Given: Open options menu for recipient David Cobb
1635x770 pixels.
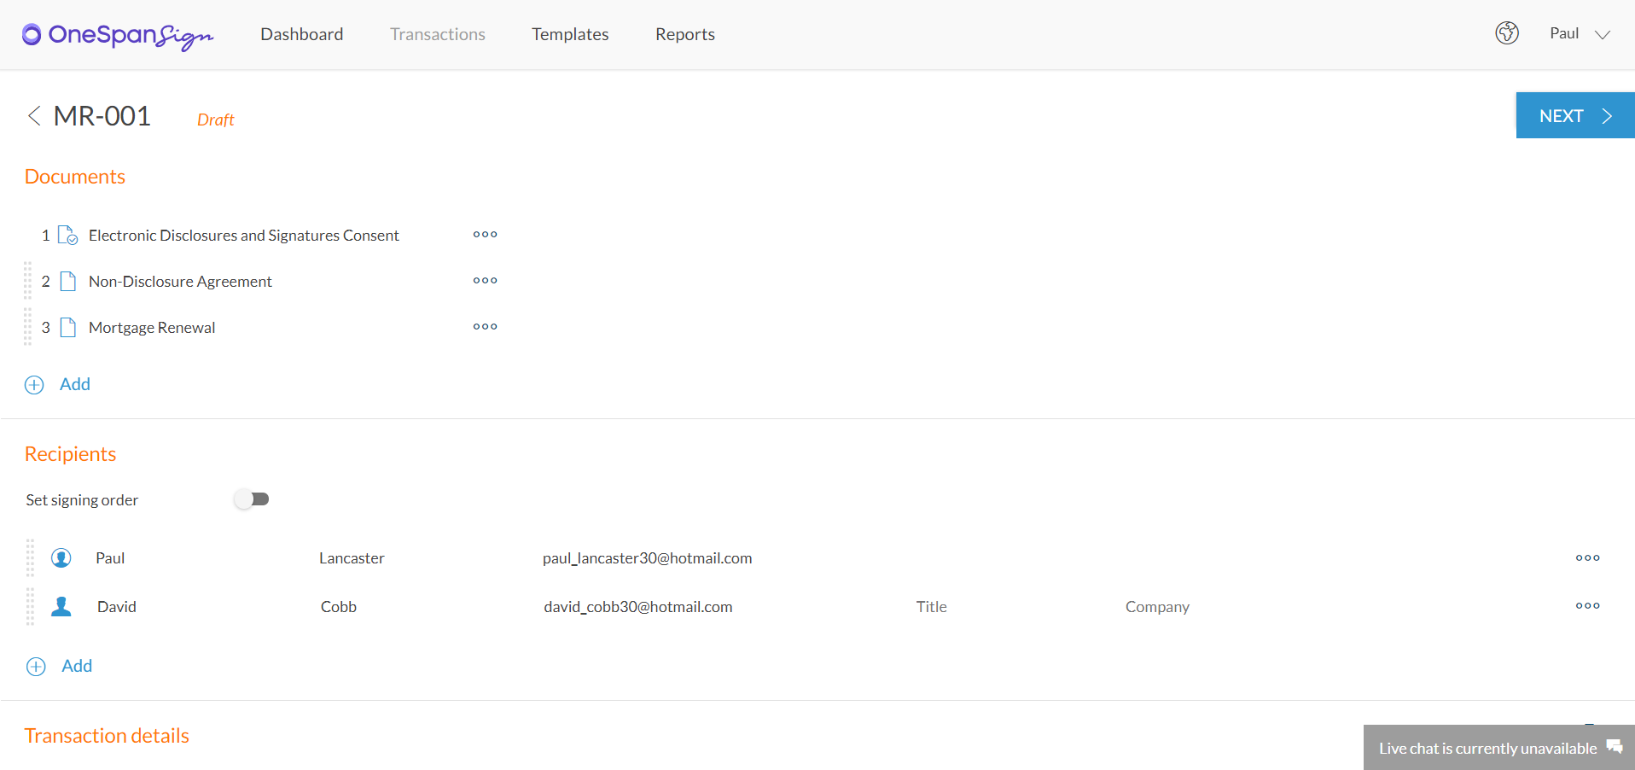Looking at the screenshot, I should pos(1588,606).
